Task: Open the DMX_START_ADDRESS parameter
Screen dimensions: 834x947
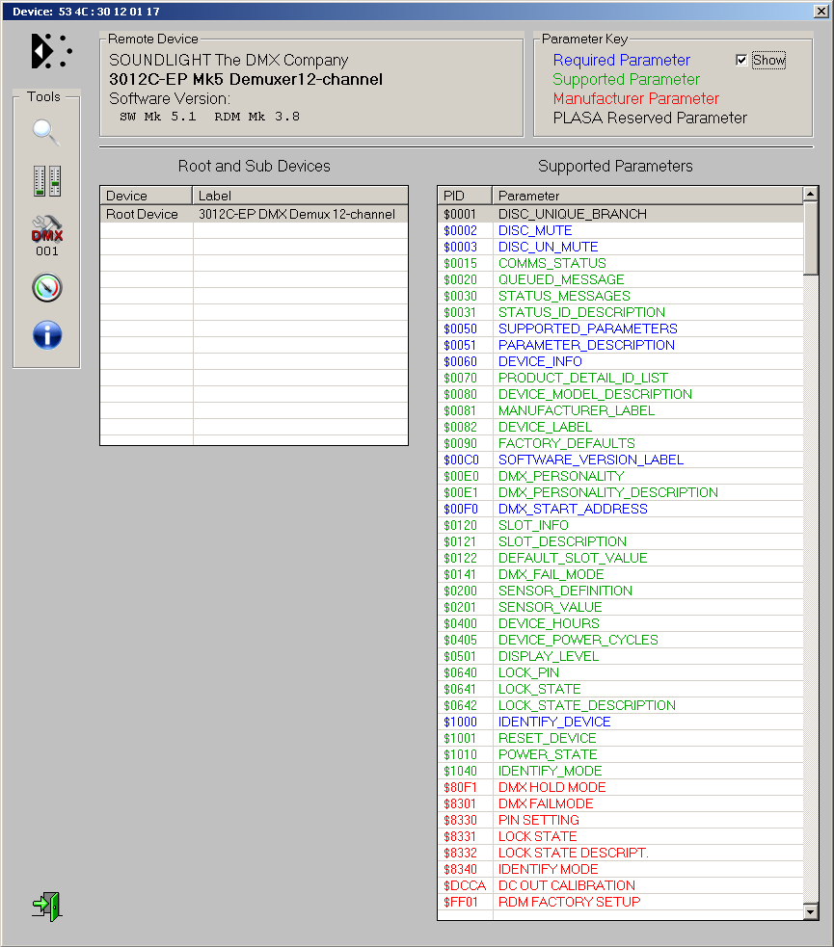Action: (573, 509)
